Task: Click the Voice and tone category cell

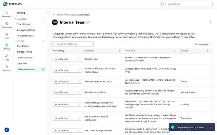Action: (x=188, y=92)
